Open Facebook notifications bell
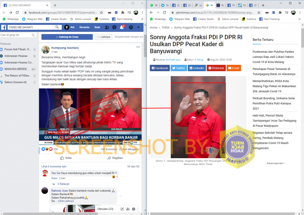 [122, 27]
